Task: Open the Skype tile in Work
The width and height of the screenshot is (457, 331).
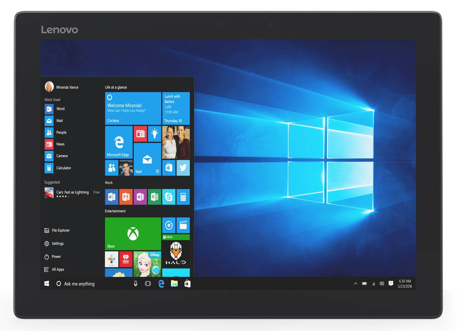Action: [x=169, y=197]
